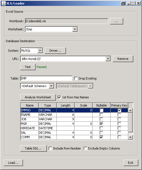Open Table DDL... dialog

coord(33,148)
